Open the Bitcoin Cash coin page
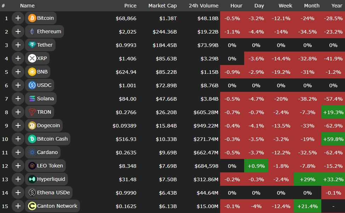Image resolution: width=345 pixels, height=213 pixels. coord(52,139)
